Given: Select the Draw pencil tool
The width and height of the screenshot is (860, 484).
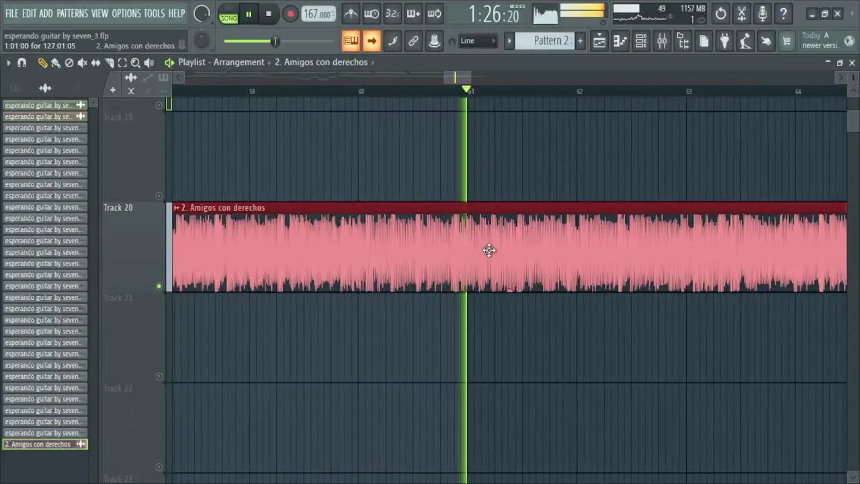Looking at the screenshot, I should 42,63.
